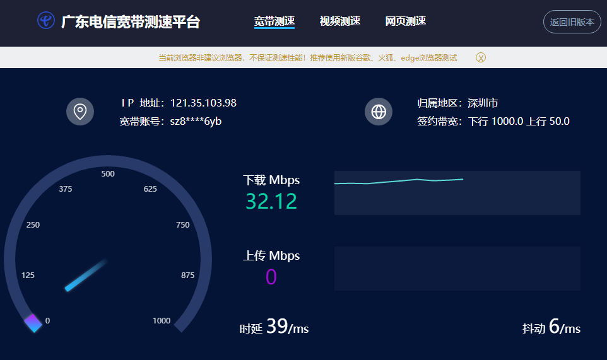Click the speedometer needle pointer

(x=86, y=275)
